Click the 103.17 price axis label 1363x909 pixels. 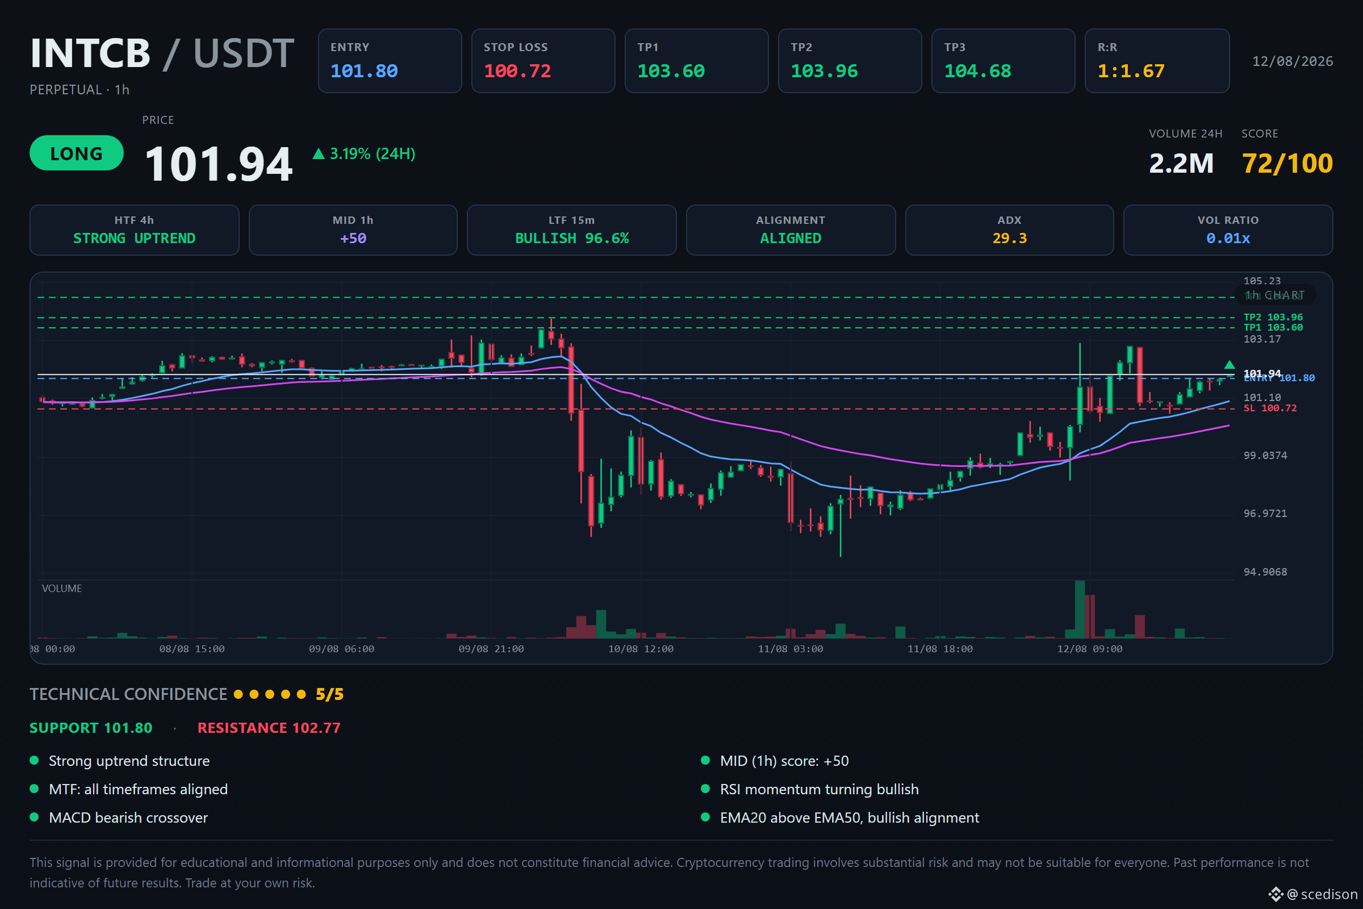click(1262, 339)
